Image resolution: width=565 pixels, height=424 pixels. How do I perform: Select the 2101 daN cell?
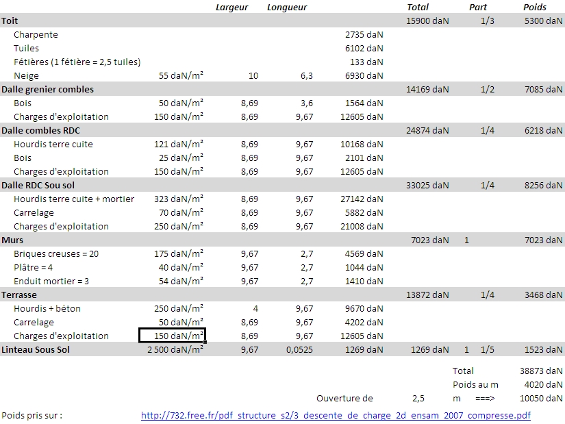[364, 158]
